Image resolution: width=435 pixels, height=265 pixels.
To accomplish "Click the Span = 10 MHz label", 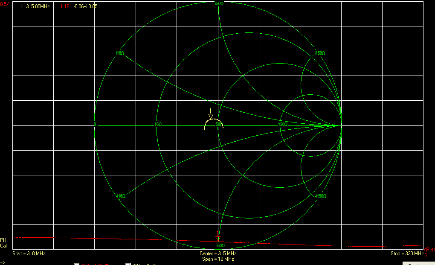I will click(x=218, y=259).
